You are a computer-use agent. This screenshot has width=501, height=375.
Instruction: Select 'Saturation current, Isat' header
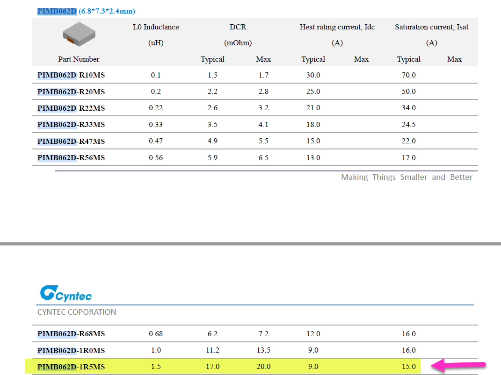point(432,27)
